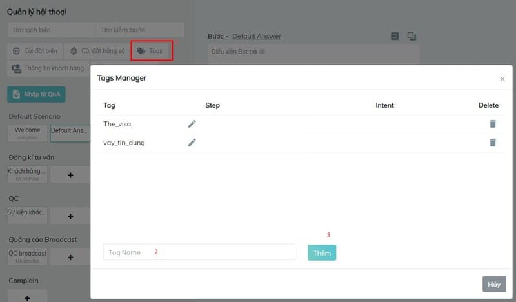Screen dimensions: 516x302
Task: Edit the vay_tin_dung tag pencil icon
Action: 192,143
